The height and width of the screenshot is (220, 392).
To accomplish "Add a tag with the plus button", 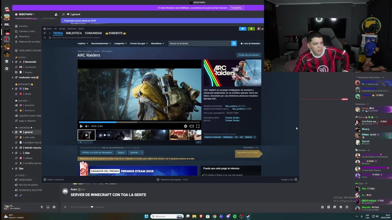I will pyautogui.click(x=255, y=137).
